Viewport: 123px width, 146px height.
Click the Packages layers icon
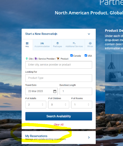tap(58, 43)
